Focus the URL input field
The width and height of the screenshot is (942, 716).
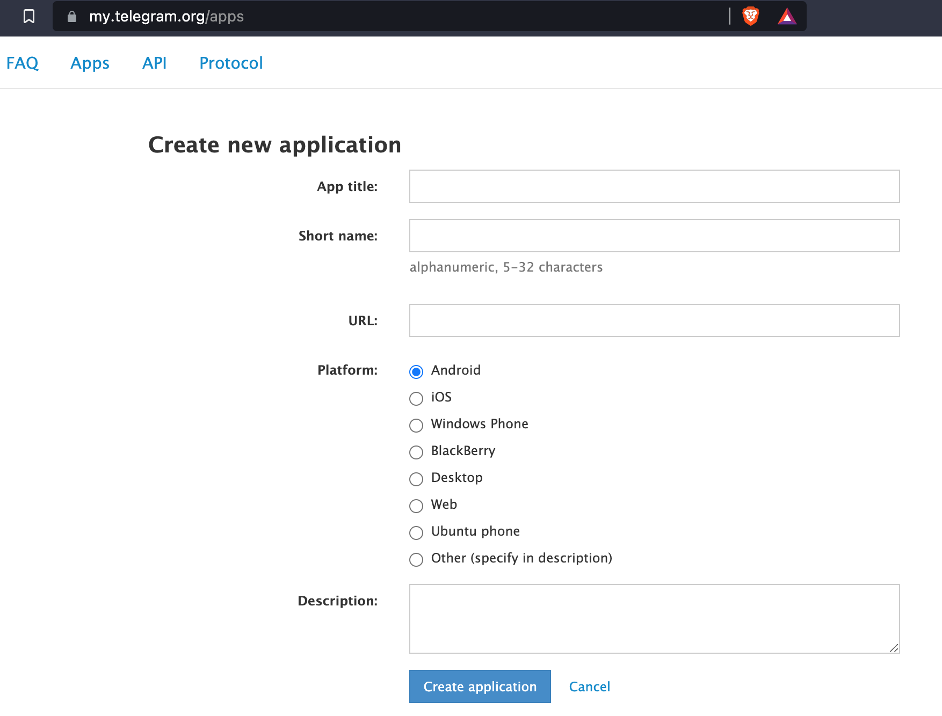(x=654, y=320)
